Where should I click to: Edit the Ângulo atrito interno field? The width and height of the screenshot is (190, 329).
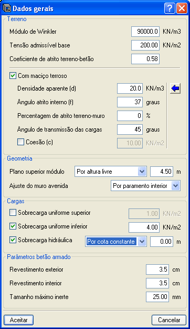pyautogui.click(x=130, y=102)
